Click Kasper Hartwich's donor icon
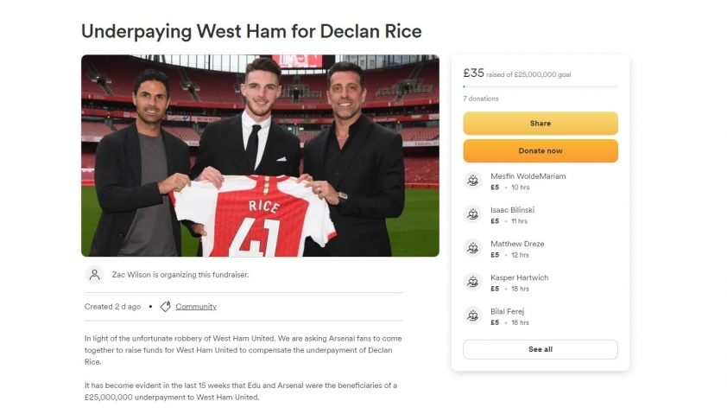This screenshot has height=414, width=727. click(x=472, y=282)
